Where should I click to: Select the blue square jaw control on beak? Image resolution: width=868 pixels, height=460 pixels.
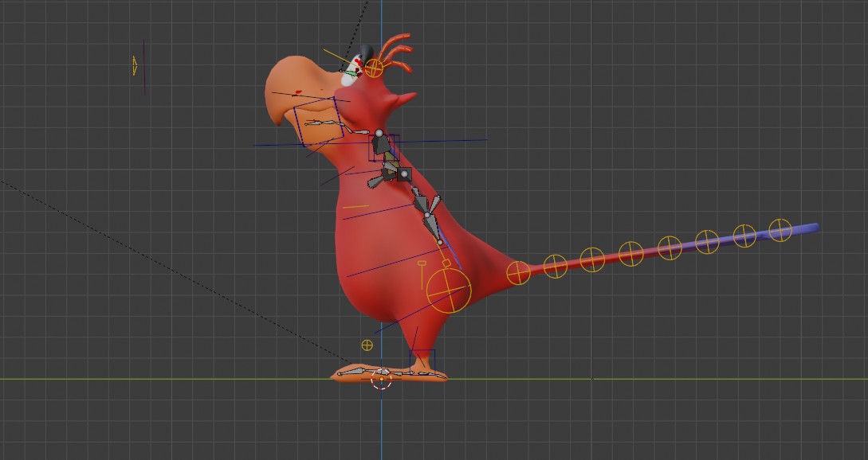pyautogui.click(x=319, y=122)
